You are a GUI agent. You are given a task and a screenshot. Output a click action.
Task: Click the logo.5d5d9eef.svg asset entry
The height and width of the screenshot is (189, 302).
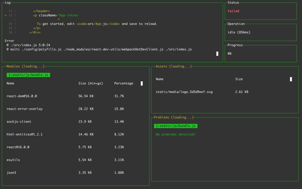(184, 92)
